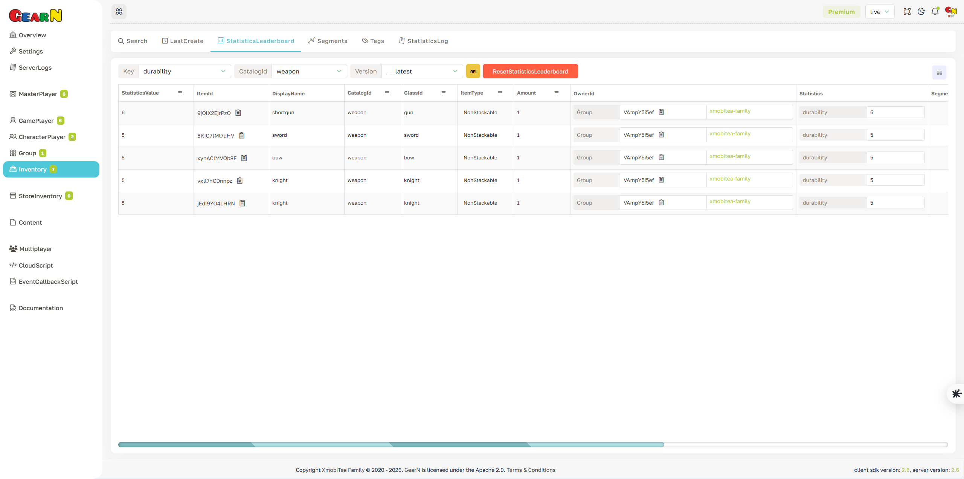964x479 pixels.
Task: Open notifications via the bell icon
Action: click(935, 11)
